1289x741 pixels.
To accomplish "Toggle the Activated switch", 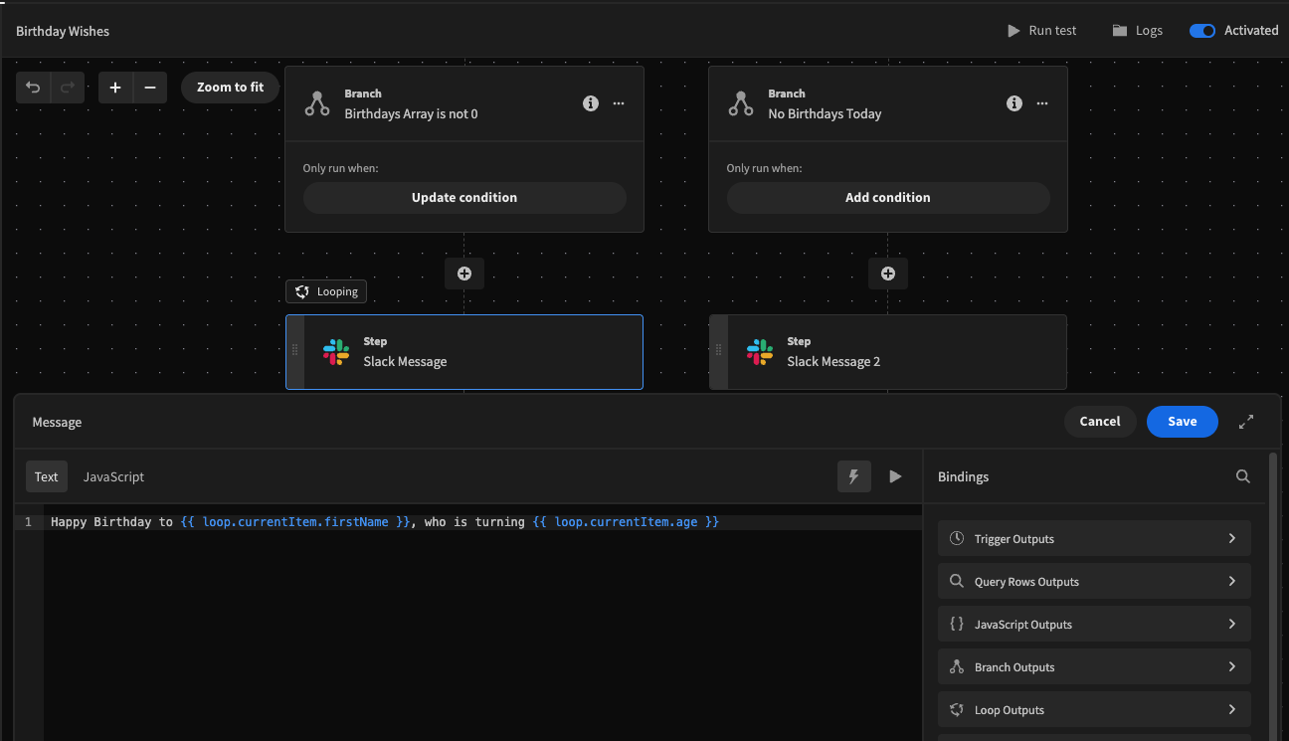I will (1202, 31).
